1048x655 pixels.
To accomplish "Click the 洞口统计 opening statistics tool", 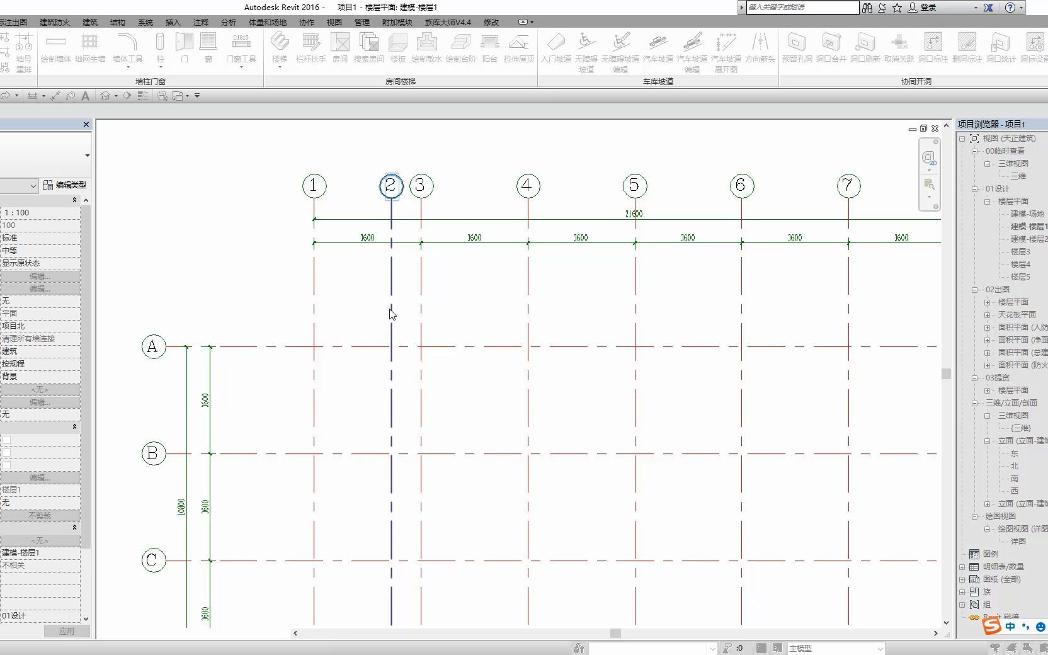I will [1001, 48].
